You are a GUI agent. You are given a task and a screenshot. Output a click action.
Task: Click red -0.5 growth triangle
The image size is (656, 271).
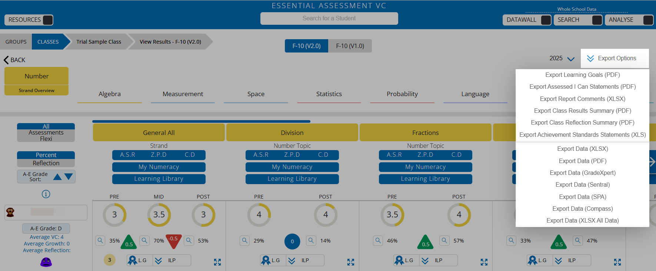[173, 240]
